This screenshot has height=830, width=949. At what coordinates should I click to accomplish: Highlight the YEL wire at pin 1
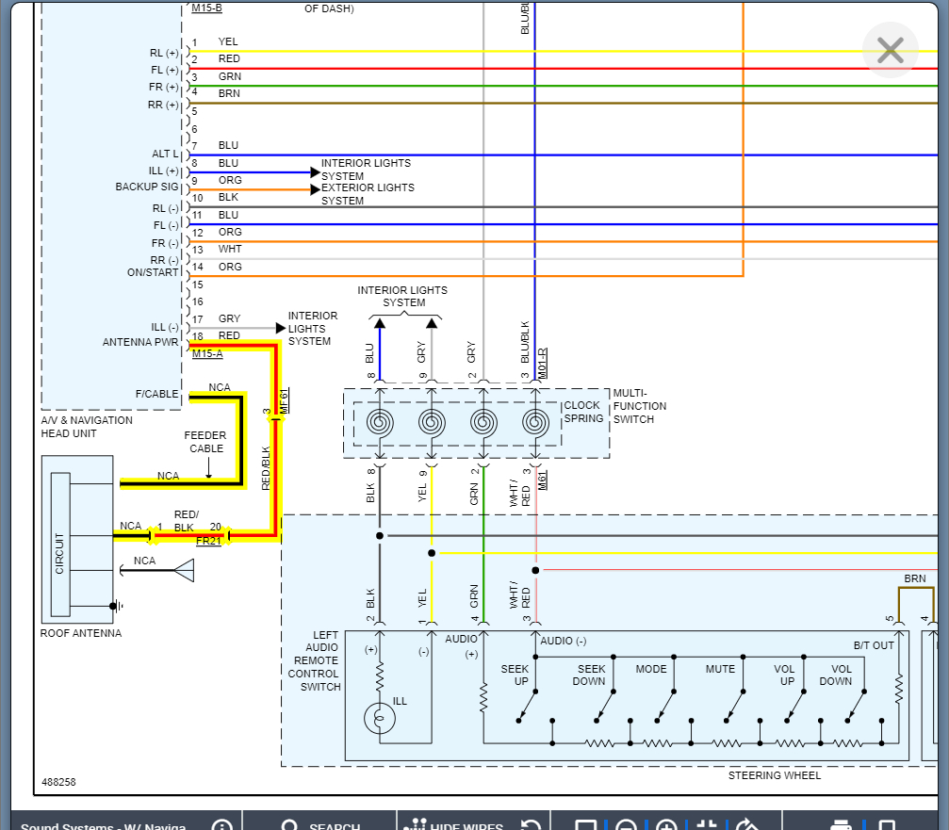pyautogui.click(x=565, y=51)
